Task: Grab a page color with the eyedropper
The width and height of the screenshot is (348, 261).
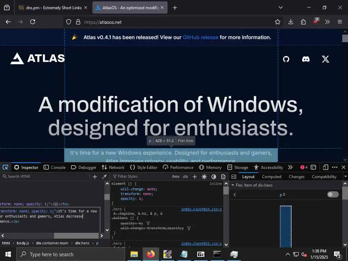Action: point(104,177)
